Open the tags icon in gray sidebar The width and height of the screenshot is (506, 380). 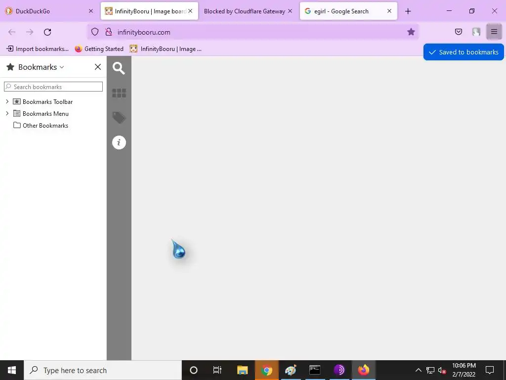pos(119,118)
